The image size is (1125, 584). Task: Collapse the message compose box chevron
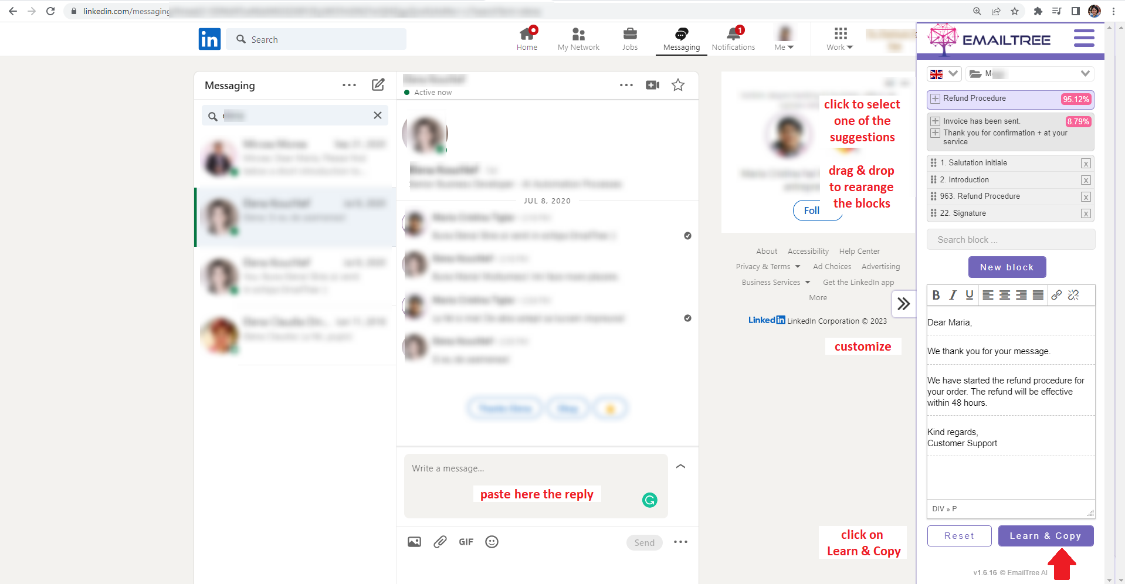click(681, 466)
